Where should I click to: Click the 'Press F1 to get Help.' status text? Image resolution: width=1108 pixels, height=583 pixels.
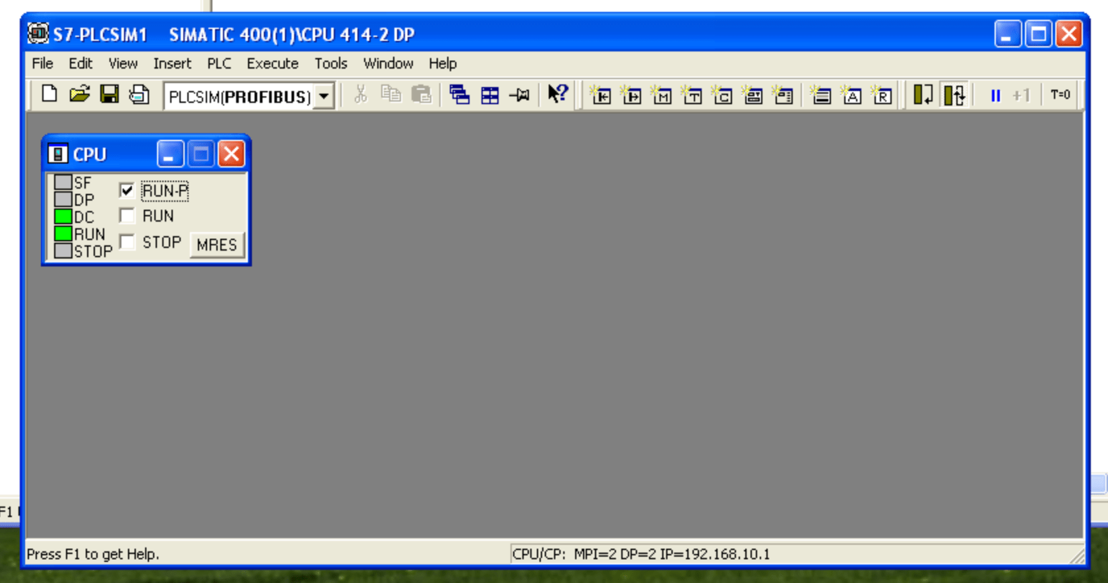pos(93,554)
